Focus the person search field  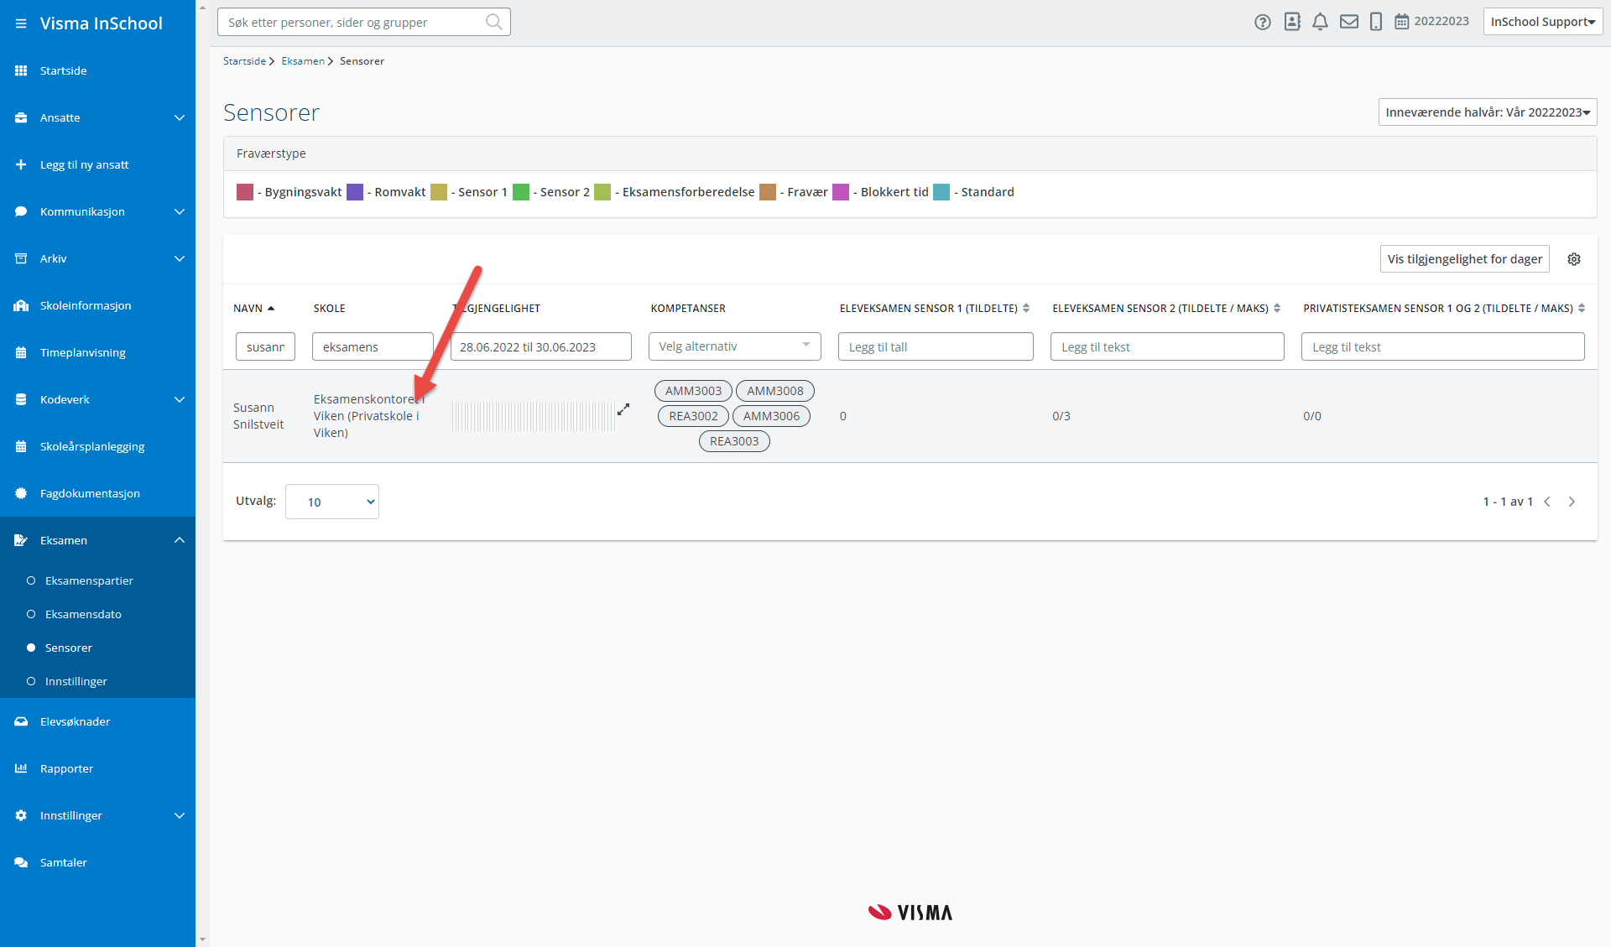363,22
